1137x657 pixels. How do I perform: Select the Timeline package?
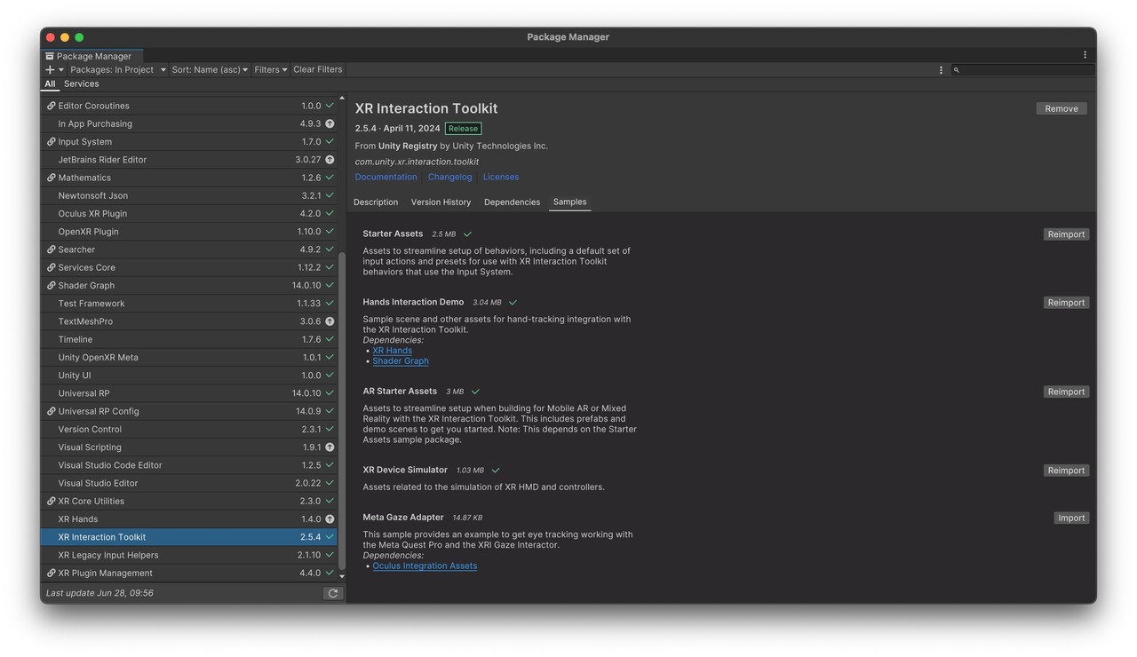(x=188, y=339)
